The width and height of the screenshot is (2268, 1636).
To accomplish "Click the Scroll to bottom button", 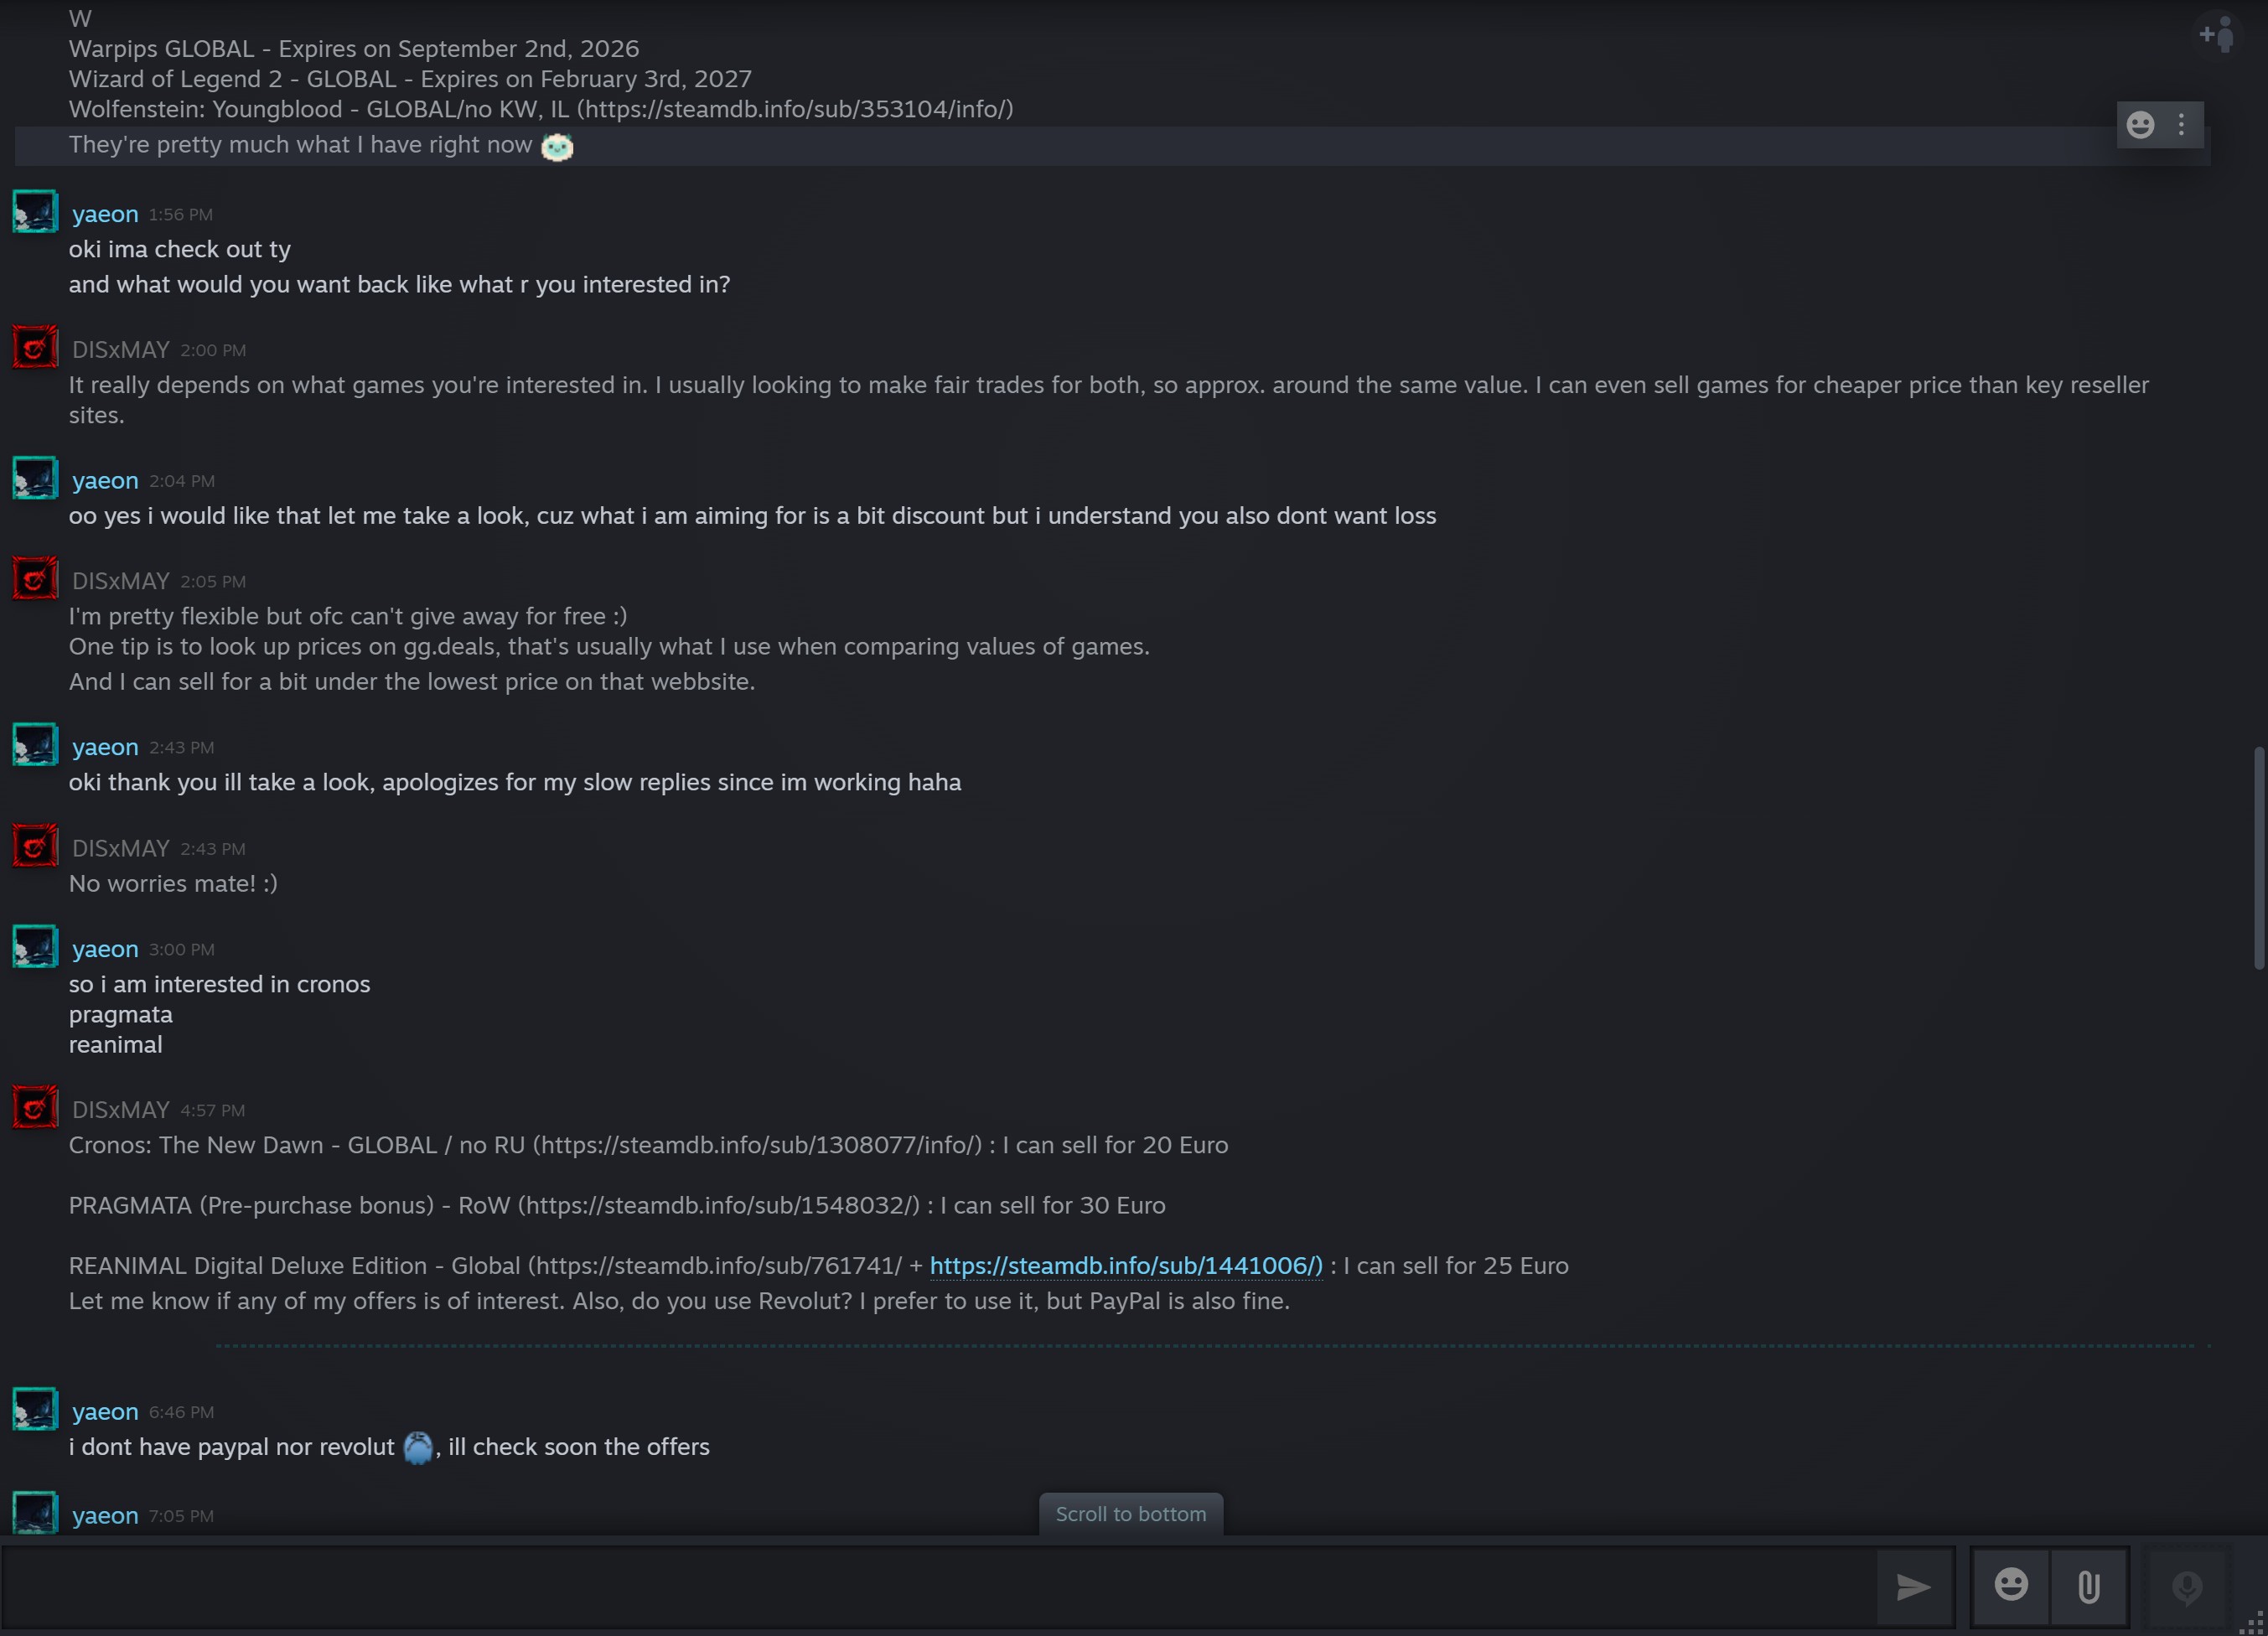I will click(1131, 1514).
